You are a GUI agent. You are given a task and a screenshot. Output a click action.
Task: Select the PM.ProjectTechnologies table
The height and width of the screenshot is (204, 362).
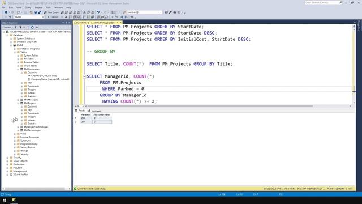click(36, 127)
